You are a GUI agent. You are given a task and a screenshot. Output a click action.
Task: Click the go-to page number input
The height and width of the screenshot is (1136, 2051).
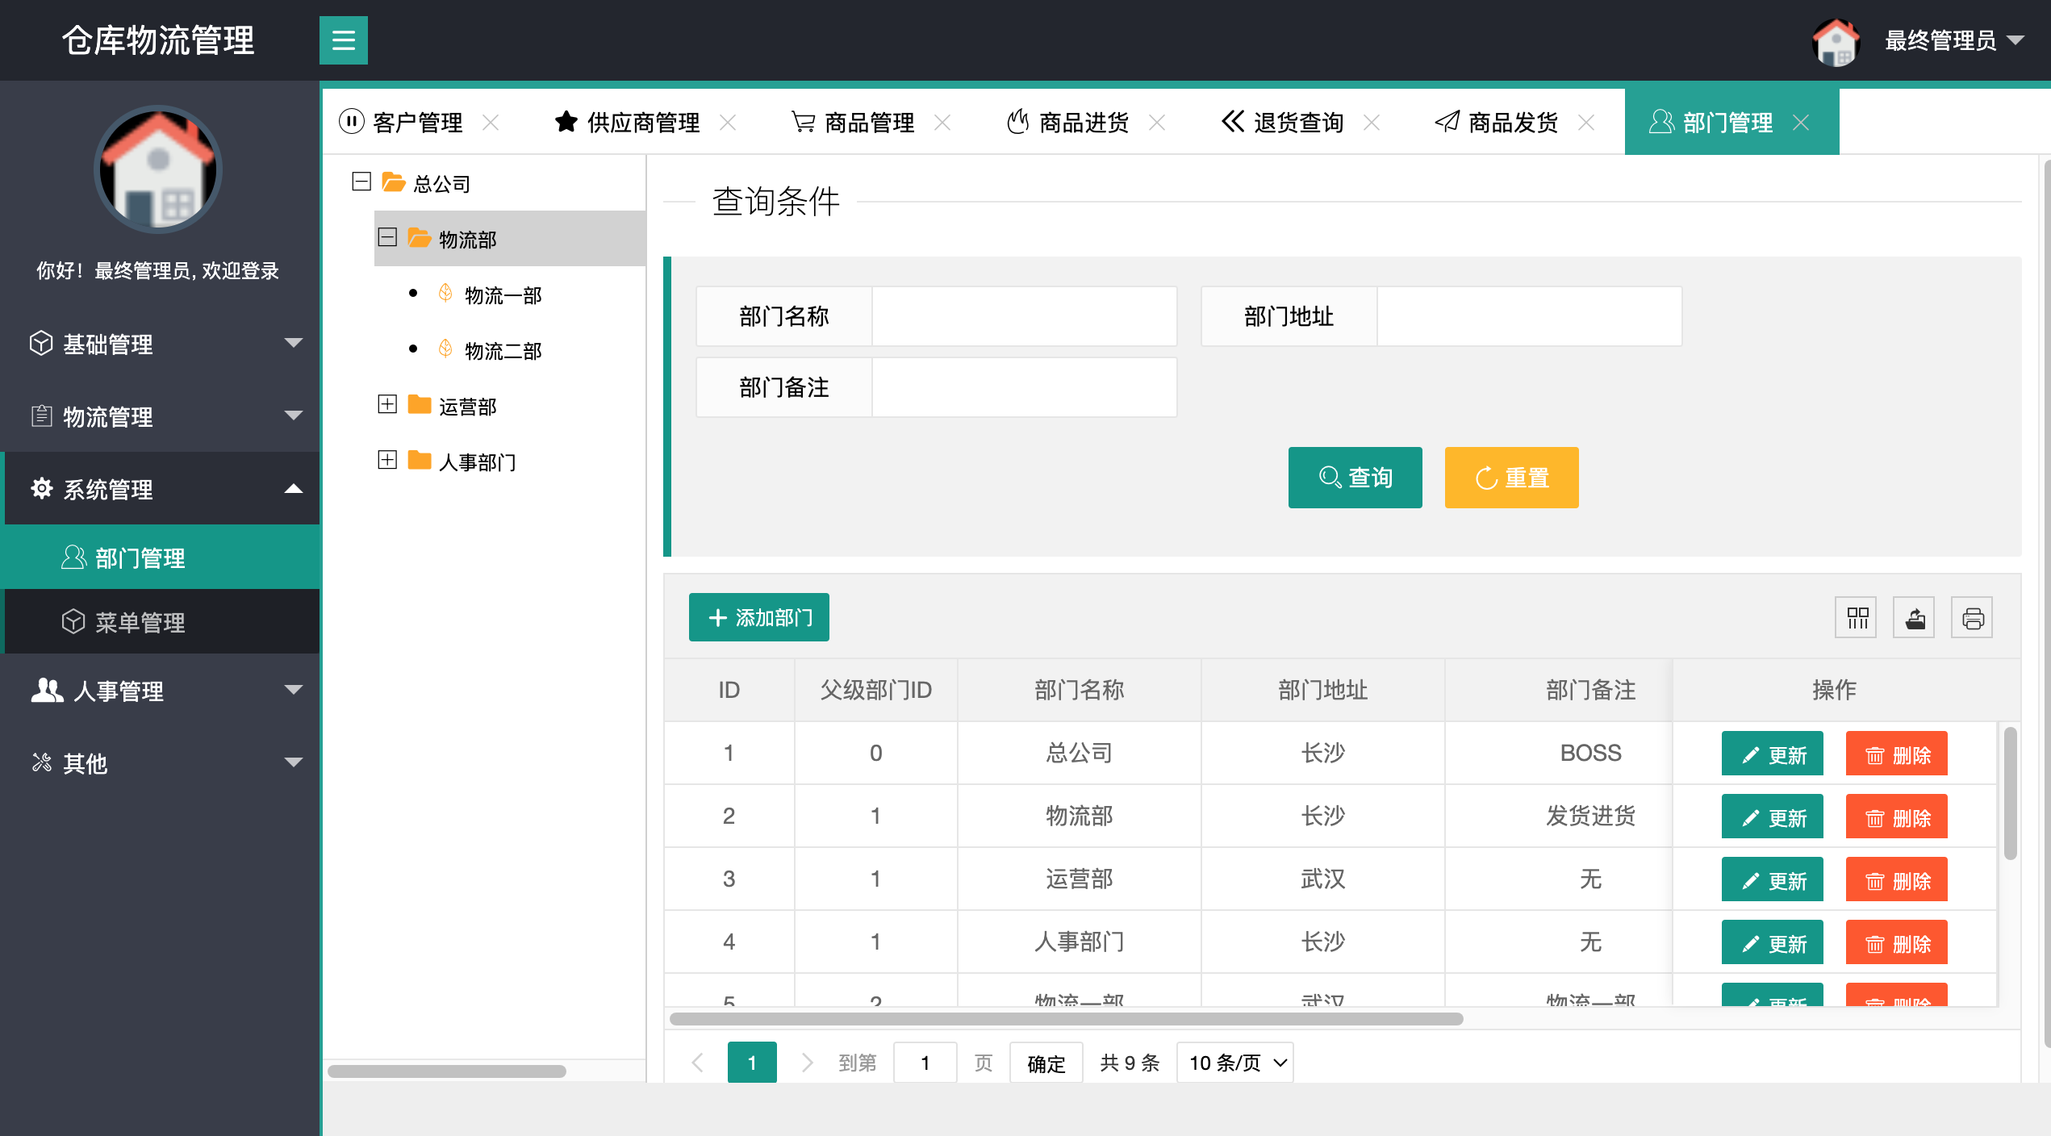pyautogui.click(x=925, y=1063)
